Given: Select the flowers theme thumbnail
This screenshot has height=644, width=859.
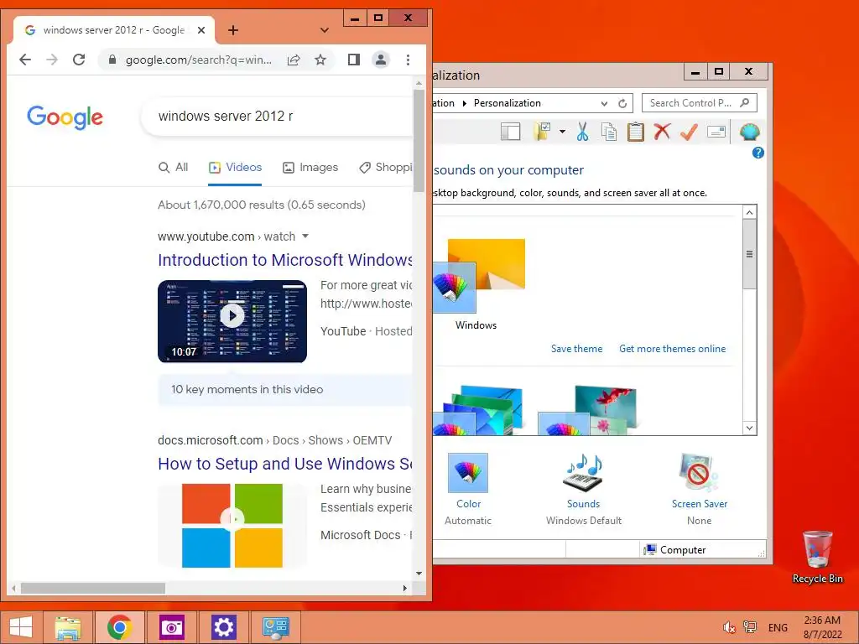Looking at the screenshot, I should 588,410.
